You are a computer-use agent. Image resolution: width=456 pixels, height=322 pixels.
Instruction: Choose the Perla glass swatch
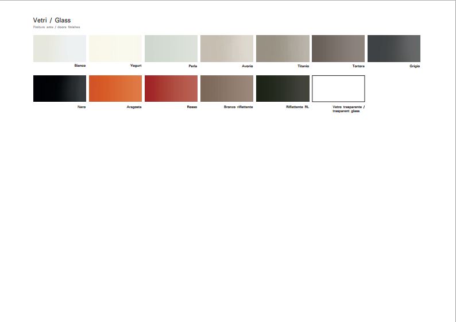pos(171,49)
